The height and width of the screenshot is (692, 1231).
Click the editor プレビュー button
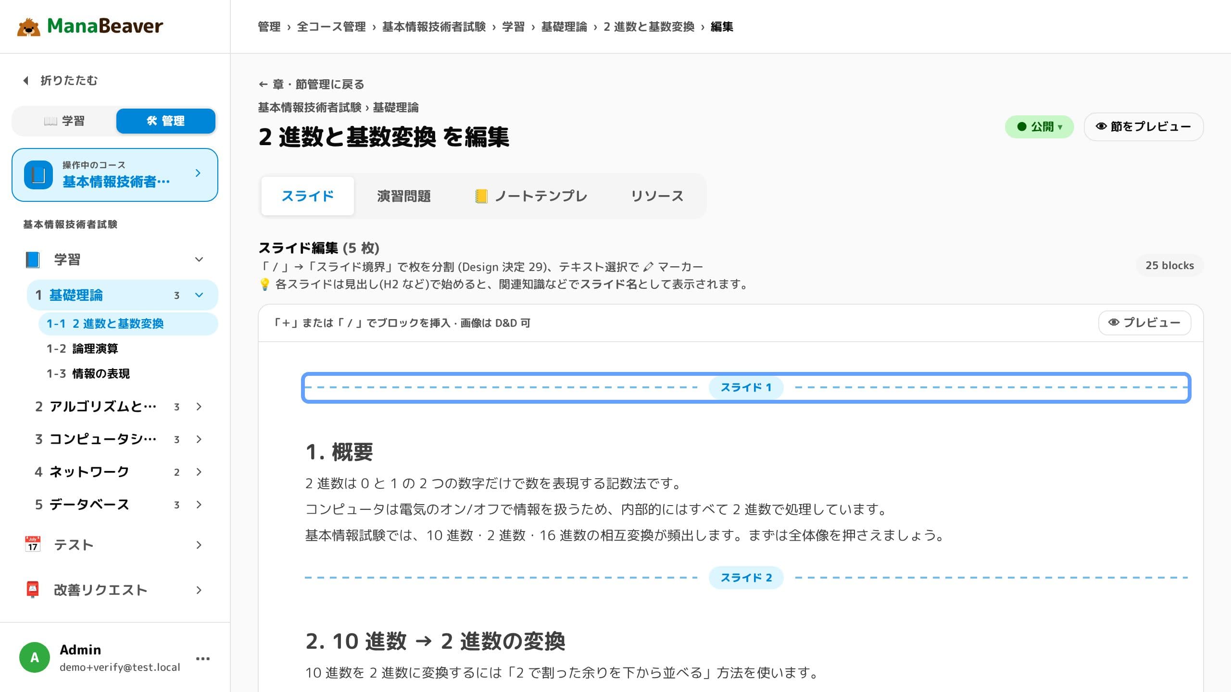[x=1144, y=322]
